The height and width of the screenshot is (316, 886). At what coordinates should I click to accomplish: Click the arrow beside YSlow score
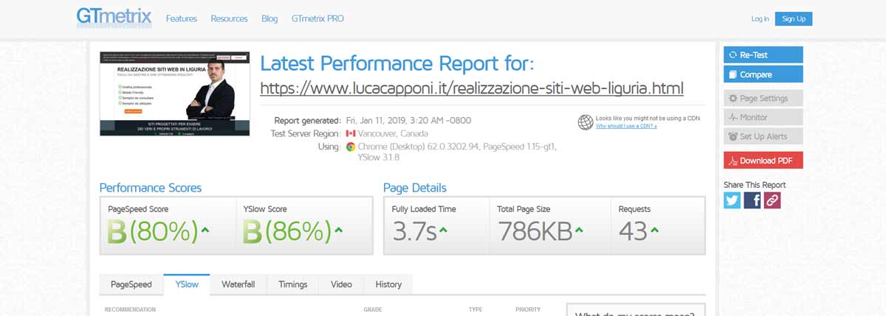pyautogui.click(x=339, y=230)
